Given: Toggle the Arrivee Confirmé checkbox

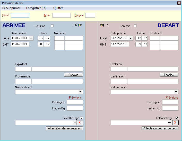Looking at the screenshot, I should [52, 26].
